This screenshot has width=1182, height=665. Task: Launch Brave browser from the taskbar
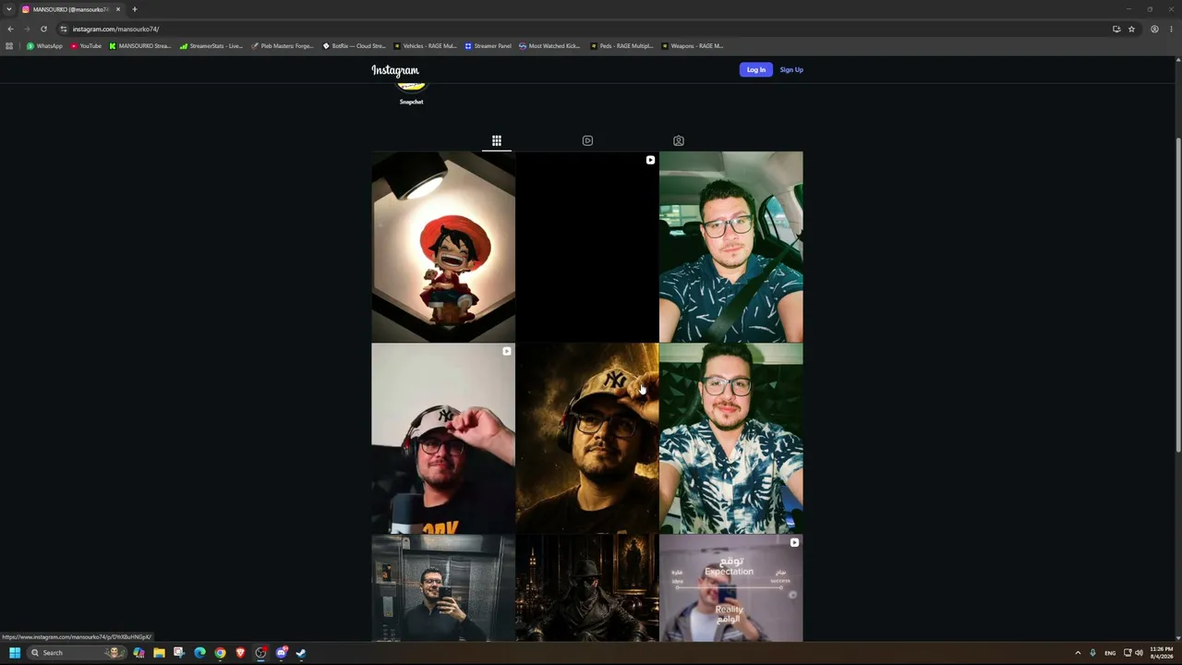(x=240, y=653)
